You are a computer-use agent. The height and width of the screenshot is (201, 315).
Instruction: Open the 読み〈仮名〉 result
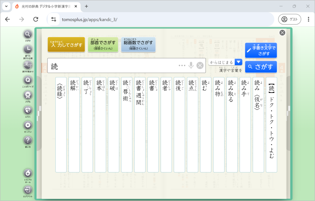[x=258, y=125]
